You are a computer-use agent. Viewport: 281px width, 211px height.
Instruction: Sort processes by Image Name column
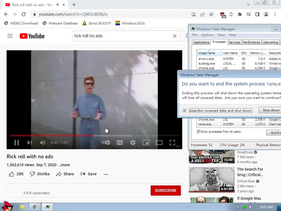[209, 53]
